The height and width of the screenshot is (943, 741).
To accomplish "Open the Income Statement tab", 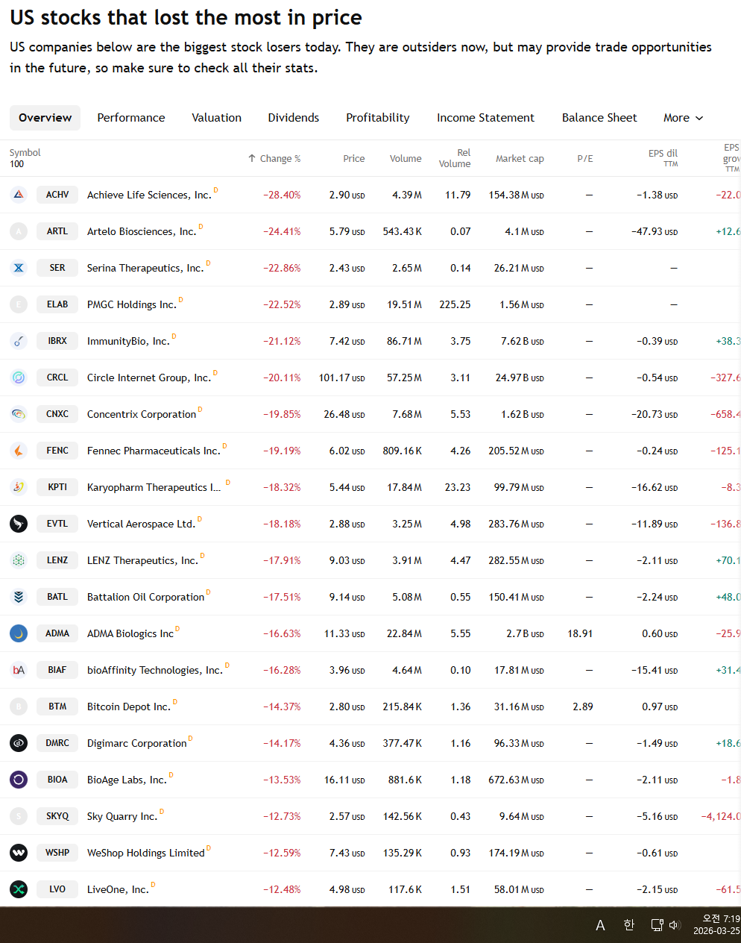I will [485, 118].
